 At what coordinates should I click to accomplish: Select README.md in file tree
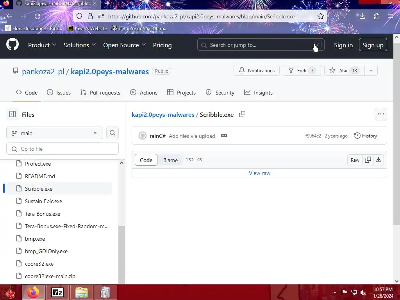click(40, 176)
